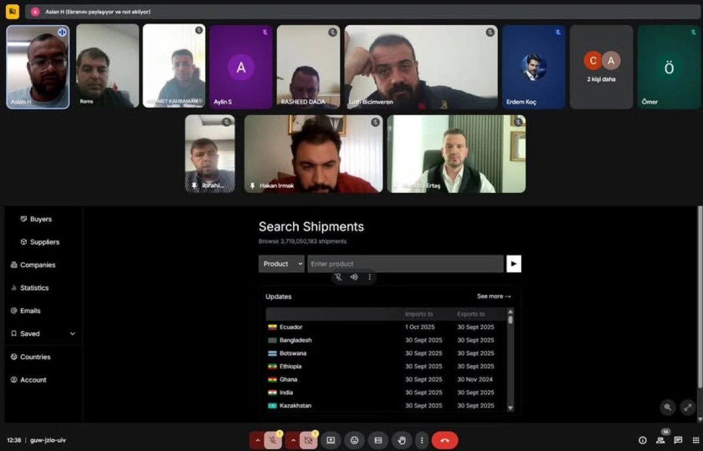The image size is (703, 451).
Task: Toggle the muted microphone button
Action: (272, 440)
